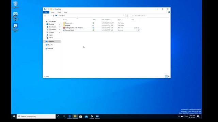The height and width of the screenshot is (122, 218).
Task: Select Network in the navigation pane
Action: coord(50,48)
